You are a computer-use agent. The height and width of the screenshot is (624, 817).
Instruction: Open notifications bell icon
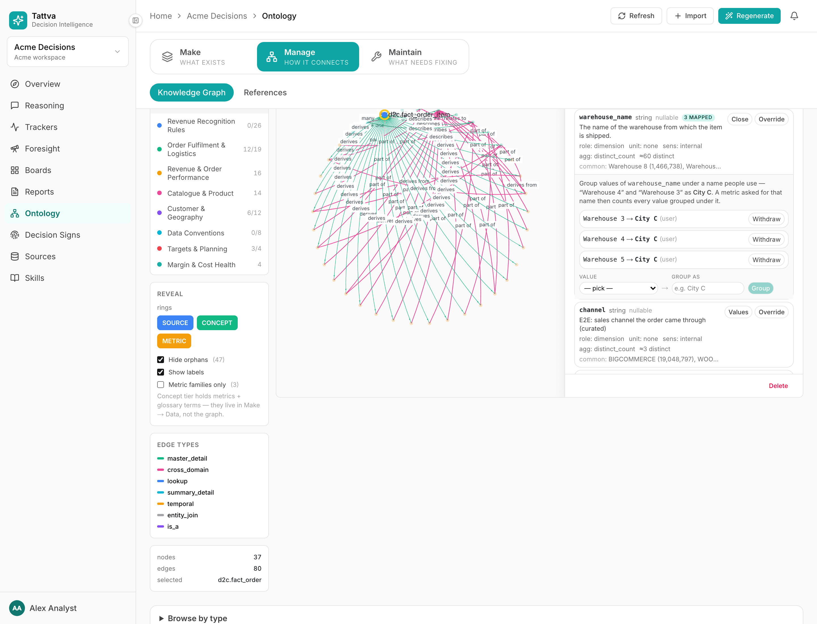point(794,16)
